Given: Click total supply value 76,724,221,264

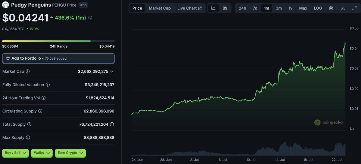Looking at the screenshot, I should tap(94, 124).
